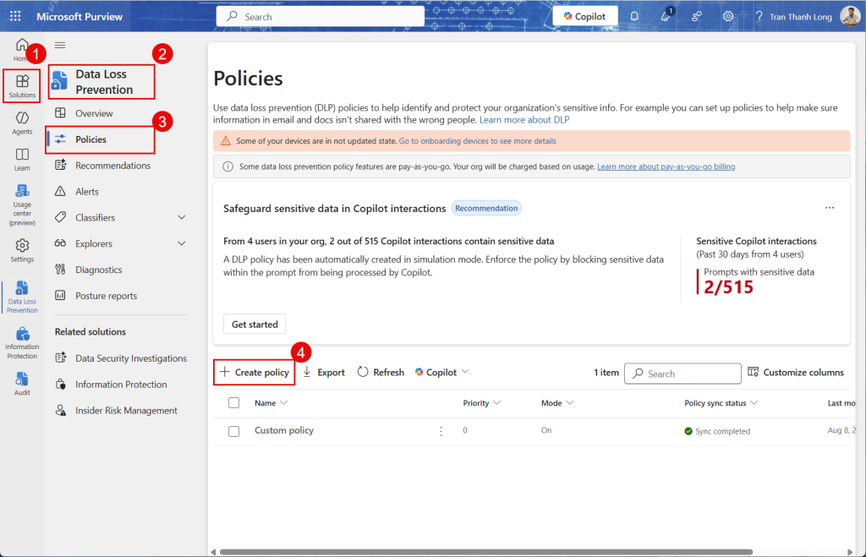This screenshot has height=557, width=866.
Task: Open the Copilot dropdown in policy toolbar
Action: (442, 372)
